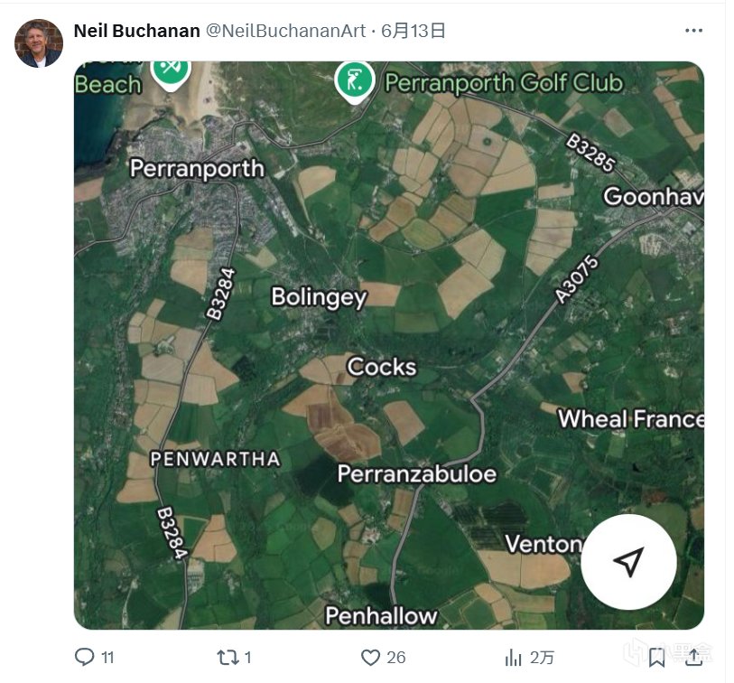734x683 pixels.
Task: Click the Perranporth label on map
Action: tap(197, 168)
